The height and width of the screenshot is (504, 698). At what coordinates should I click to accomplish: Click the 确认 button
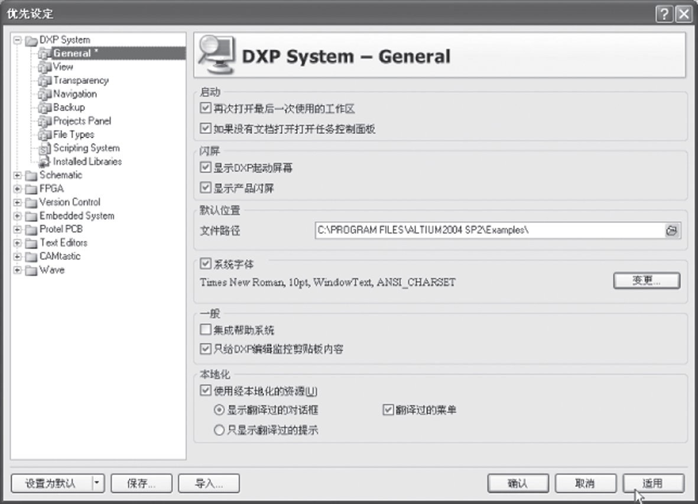(518, 483)
